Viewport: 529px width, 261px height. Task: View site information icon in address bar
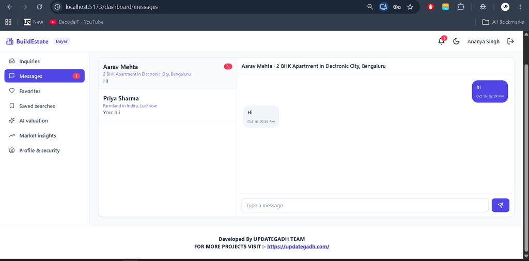57,7
